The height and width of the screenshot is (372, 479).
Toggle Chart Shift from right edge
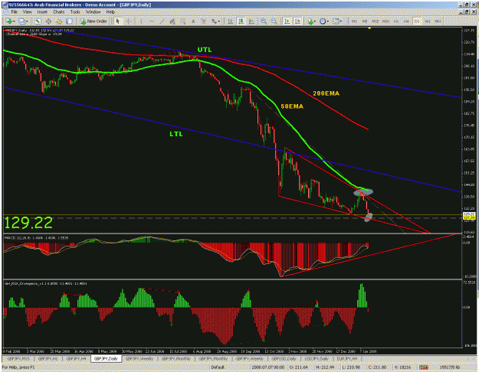pos(297,21)
